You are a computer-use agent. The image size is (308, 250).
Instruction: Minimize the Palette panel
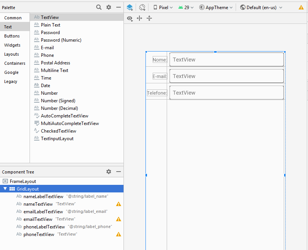click(119, 7)
